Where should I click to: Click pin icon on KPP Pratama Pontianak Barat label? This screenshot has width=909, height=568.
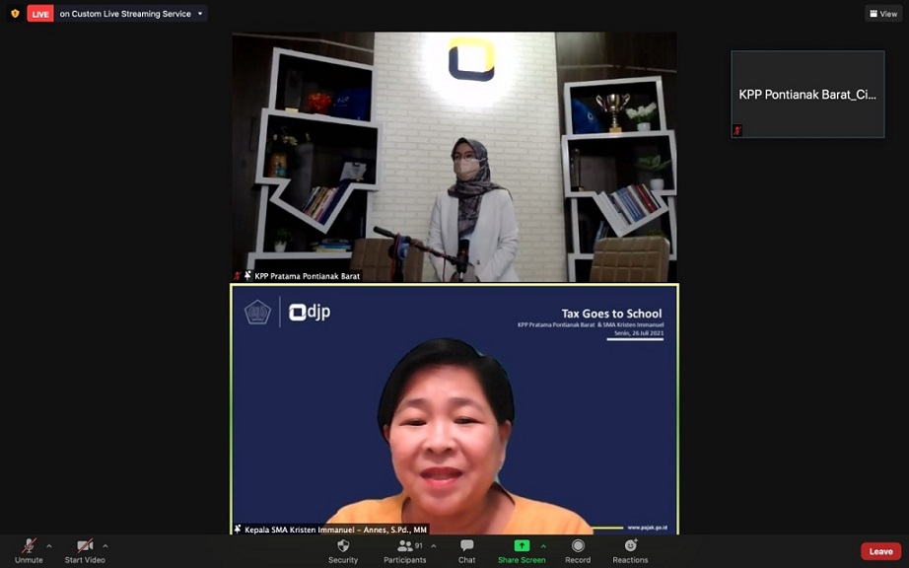coord(247,276)
